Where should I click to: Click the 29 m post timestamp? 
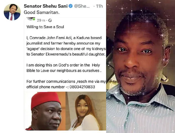click(41, 20)
